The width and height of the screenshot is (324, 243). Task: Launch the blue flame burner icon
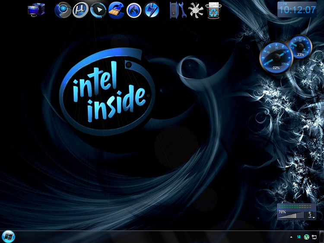(134, 10)
